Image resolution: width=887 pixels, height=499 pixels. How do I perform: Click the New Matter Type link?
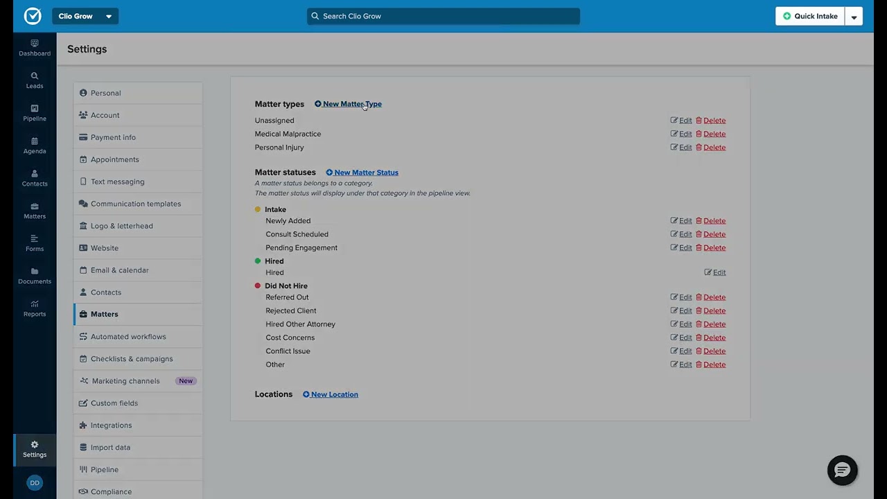[x=348, y=104]
